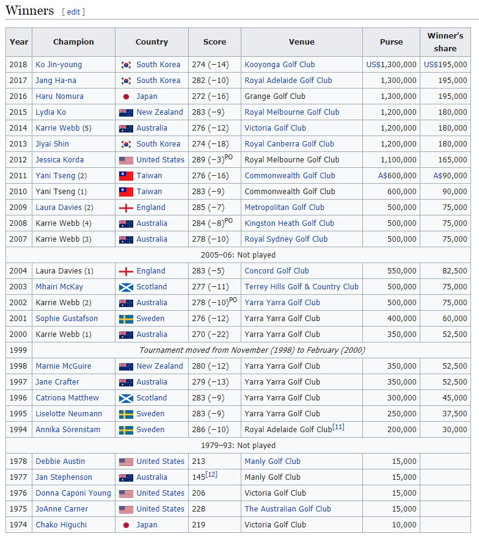Click the A$90,000 winner's share link
Image resolution: width=479 pixels, height=539 pixels.
(450, 176)
